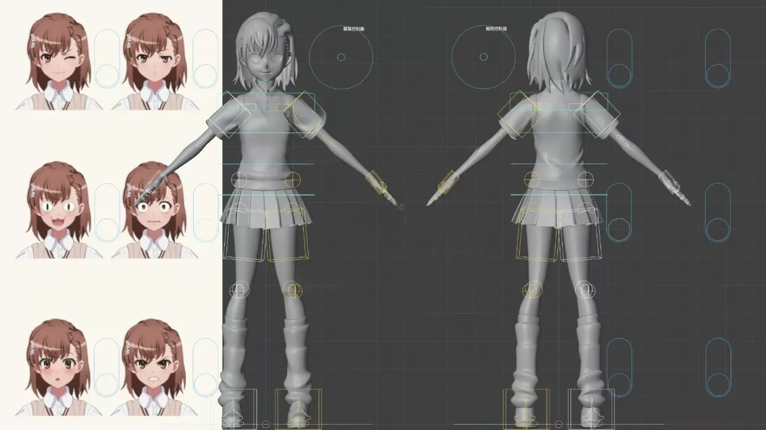Select the blushing embarrassed face thumbnail
This screenshot has width=766, height=430.
point(59,367)
